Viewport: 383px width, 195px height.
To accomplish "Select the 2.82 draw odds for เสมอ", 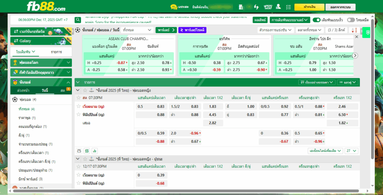I will click(x=213, y=123).
